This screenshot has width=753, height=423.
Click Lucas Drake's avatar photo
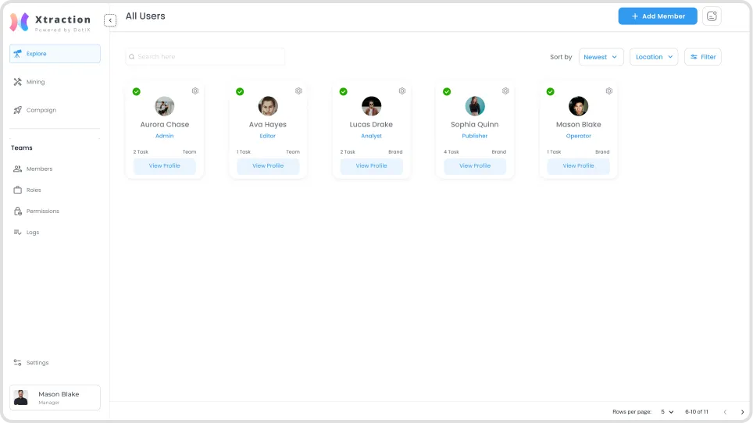click(372, 106)
